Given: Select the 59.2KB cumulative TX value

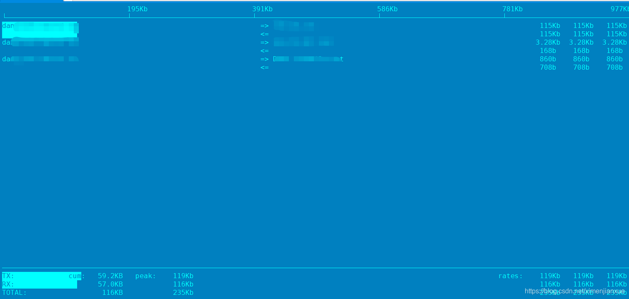Looking at the screenshot, I should click(x=110, y=276).
